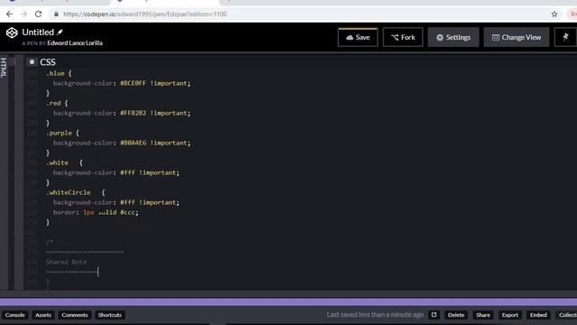This screenshot has height=325, width=577.
Task: Click the browser forward arrow
Action: pyautogui.click(x=24, y=14)
